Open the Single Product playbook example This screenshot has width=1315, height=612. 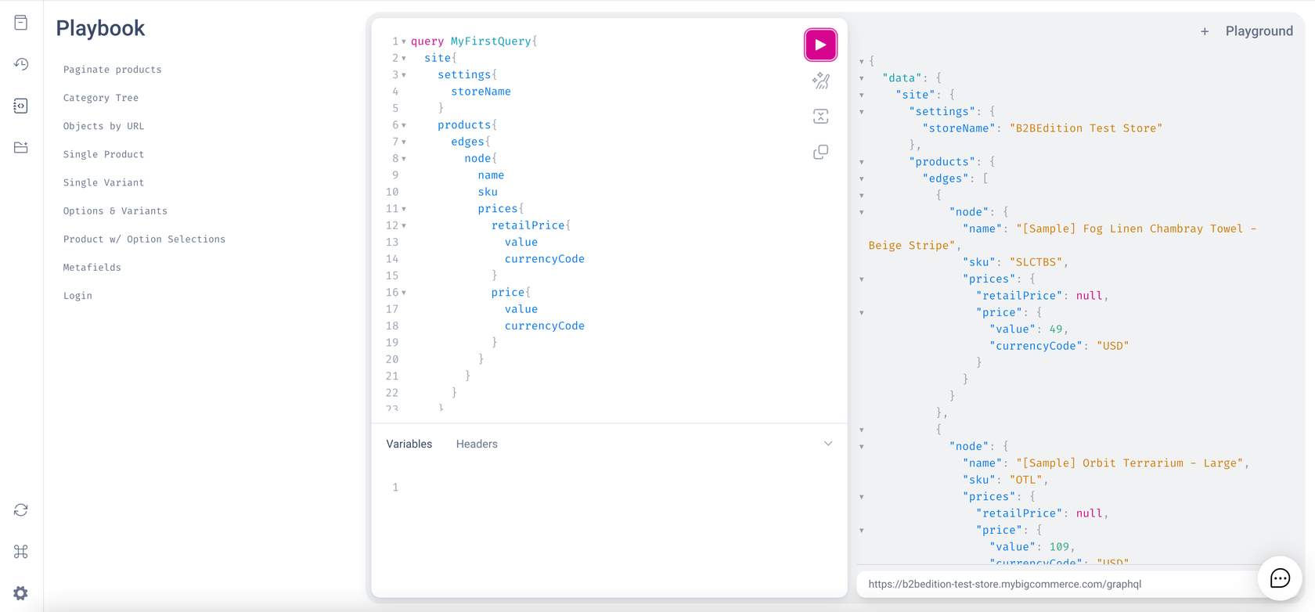click(103, 154)
